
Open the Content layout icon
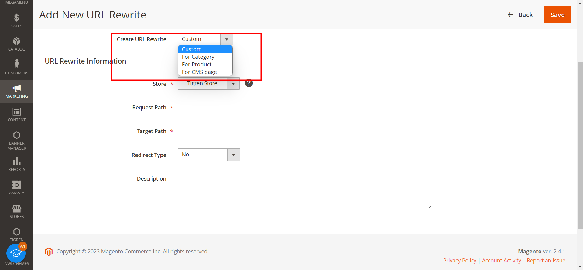(17, 112)
